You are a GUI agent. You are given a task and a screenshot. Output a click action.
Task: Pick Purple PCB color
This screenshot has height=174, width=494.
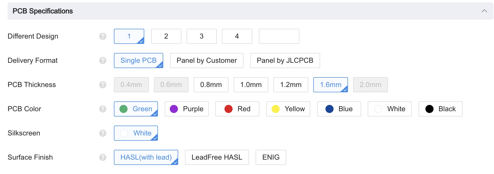point(187,109)
